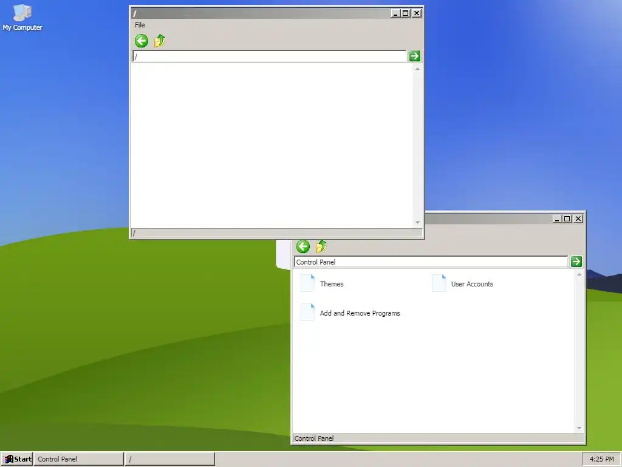Open the Add and Remove Programs icon
This screenshot has width=622, height=467.
pos(307,313)
